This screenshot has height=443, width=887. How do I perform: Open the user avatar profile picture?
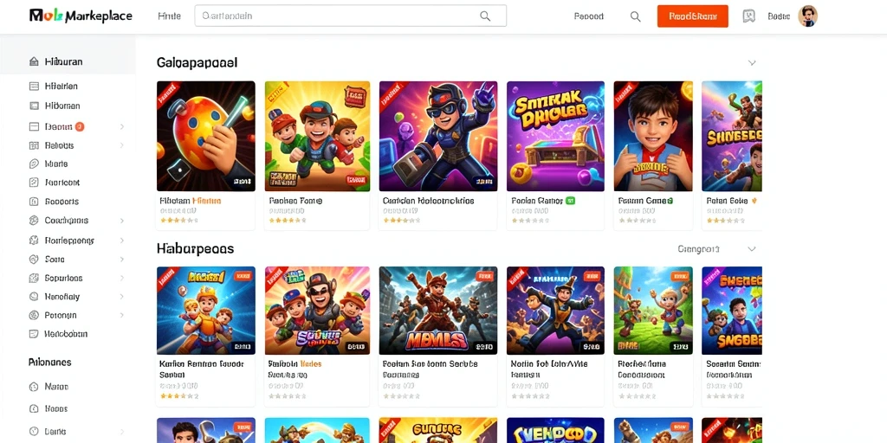click(x=808, y=16)
